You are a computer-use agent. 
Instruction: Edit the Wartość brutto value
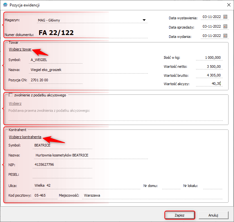click(x=209, y=75)
